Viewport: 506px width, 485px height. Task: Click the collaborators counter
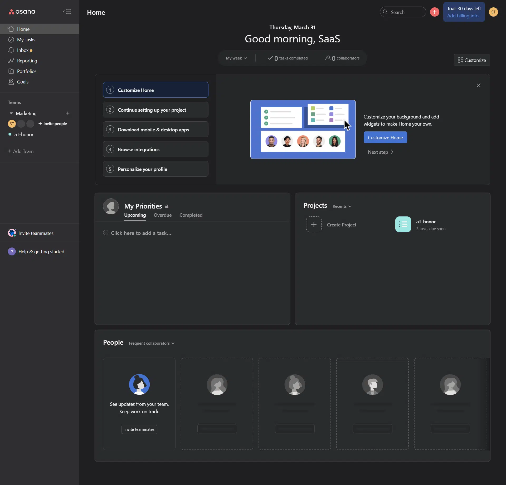pos(342,58)
